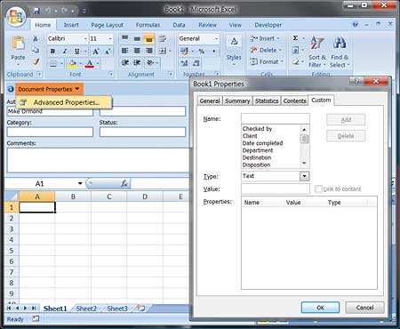Switch to the Page Layout tab
This screenshot has height=329, width=400.
pos(107,25)
